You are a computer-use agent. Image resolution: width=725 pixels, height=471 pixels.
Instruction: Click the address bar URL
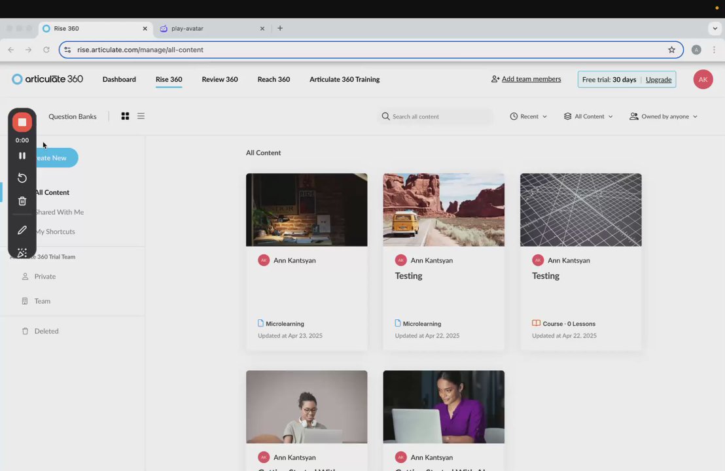pos(140,50)
